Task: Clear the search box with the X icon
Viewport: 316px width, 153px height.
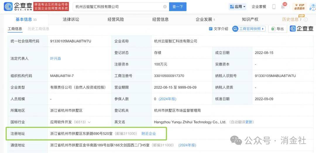Action: click(x=165, y=7)
